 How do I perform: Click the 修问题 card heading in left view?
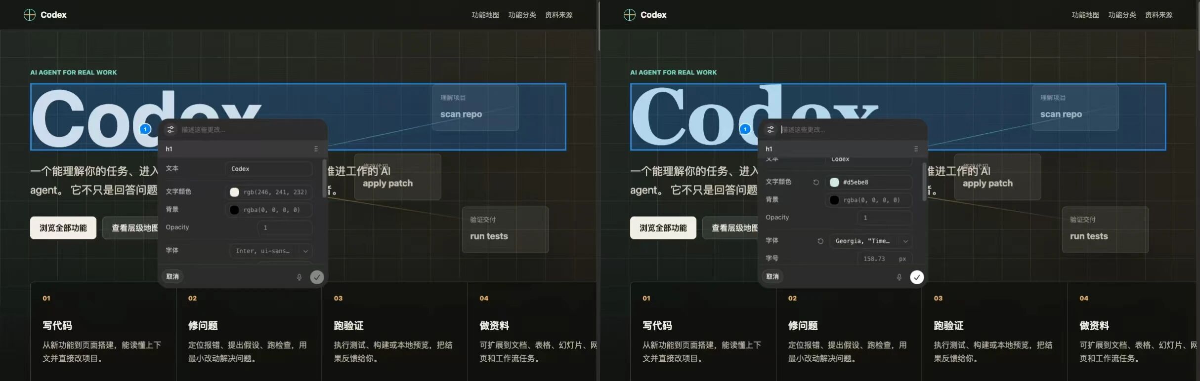coord(203,326)
